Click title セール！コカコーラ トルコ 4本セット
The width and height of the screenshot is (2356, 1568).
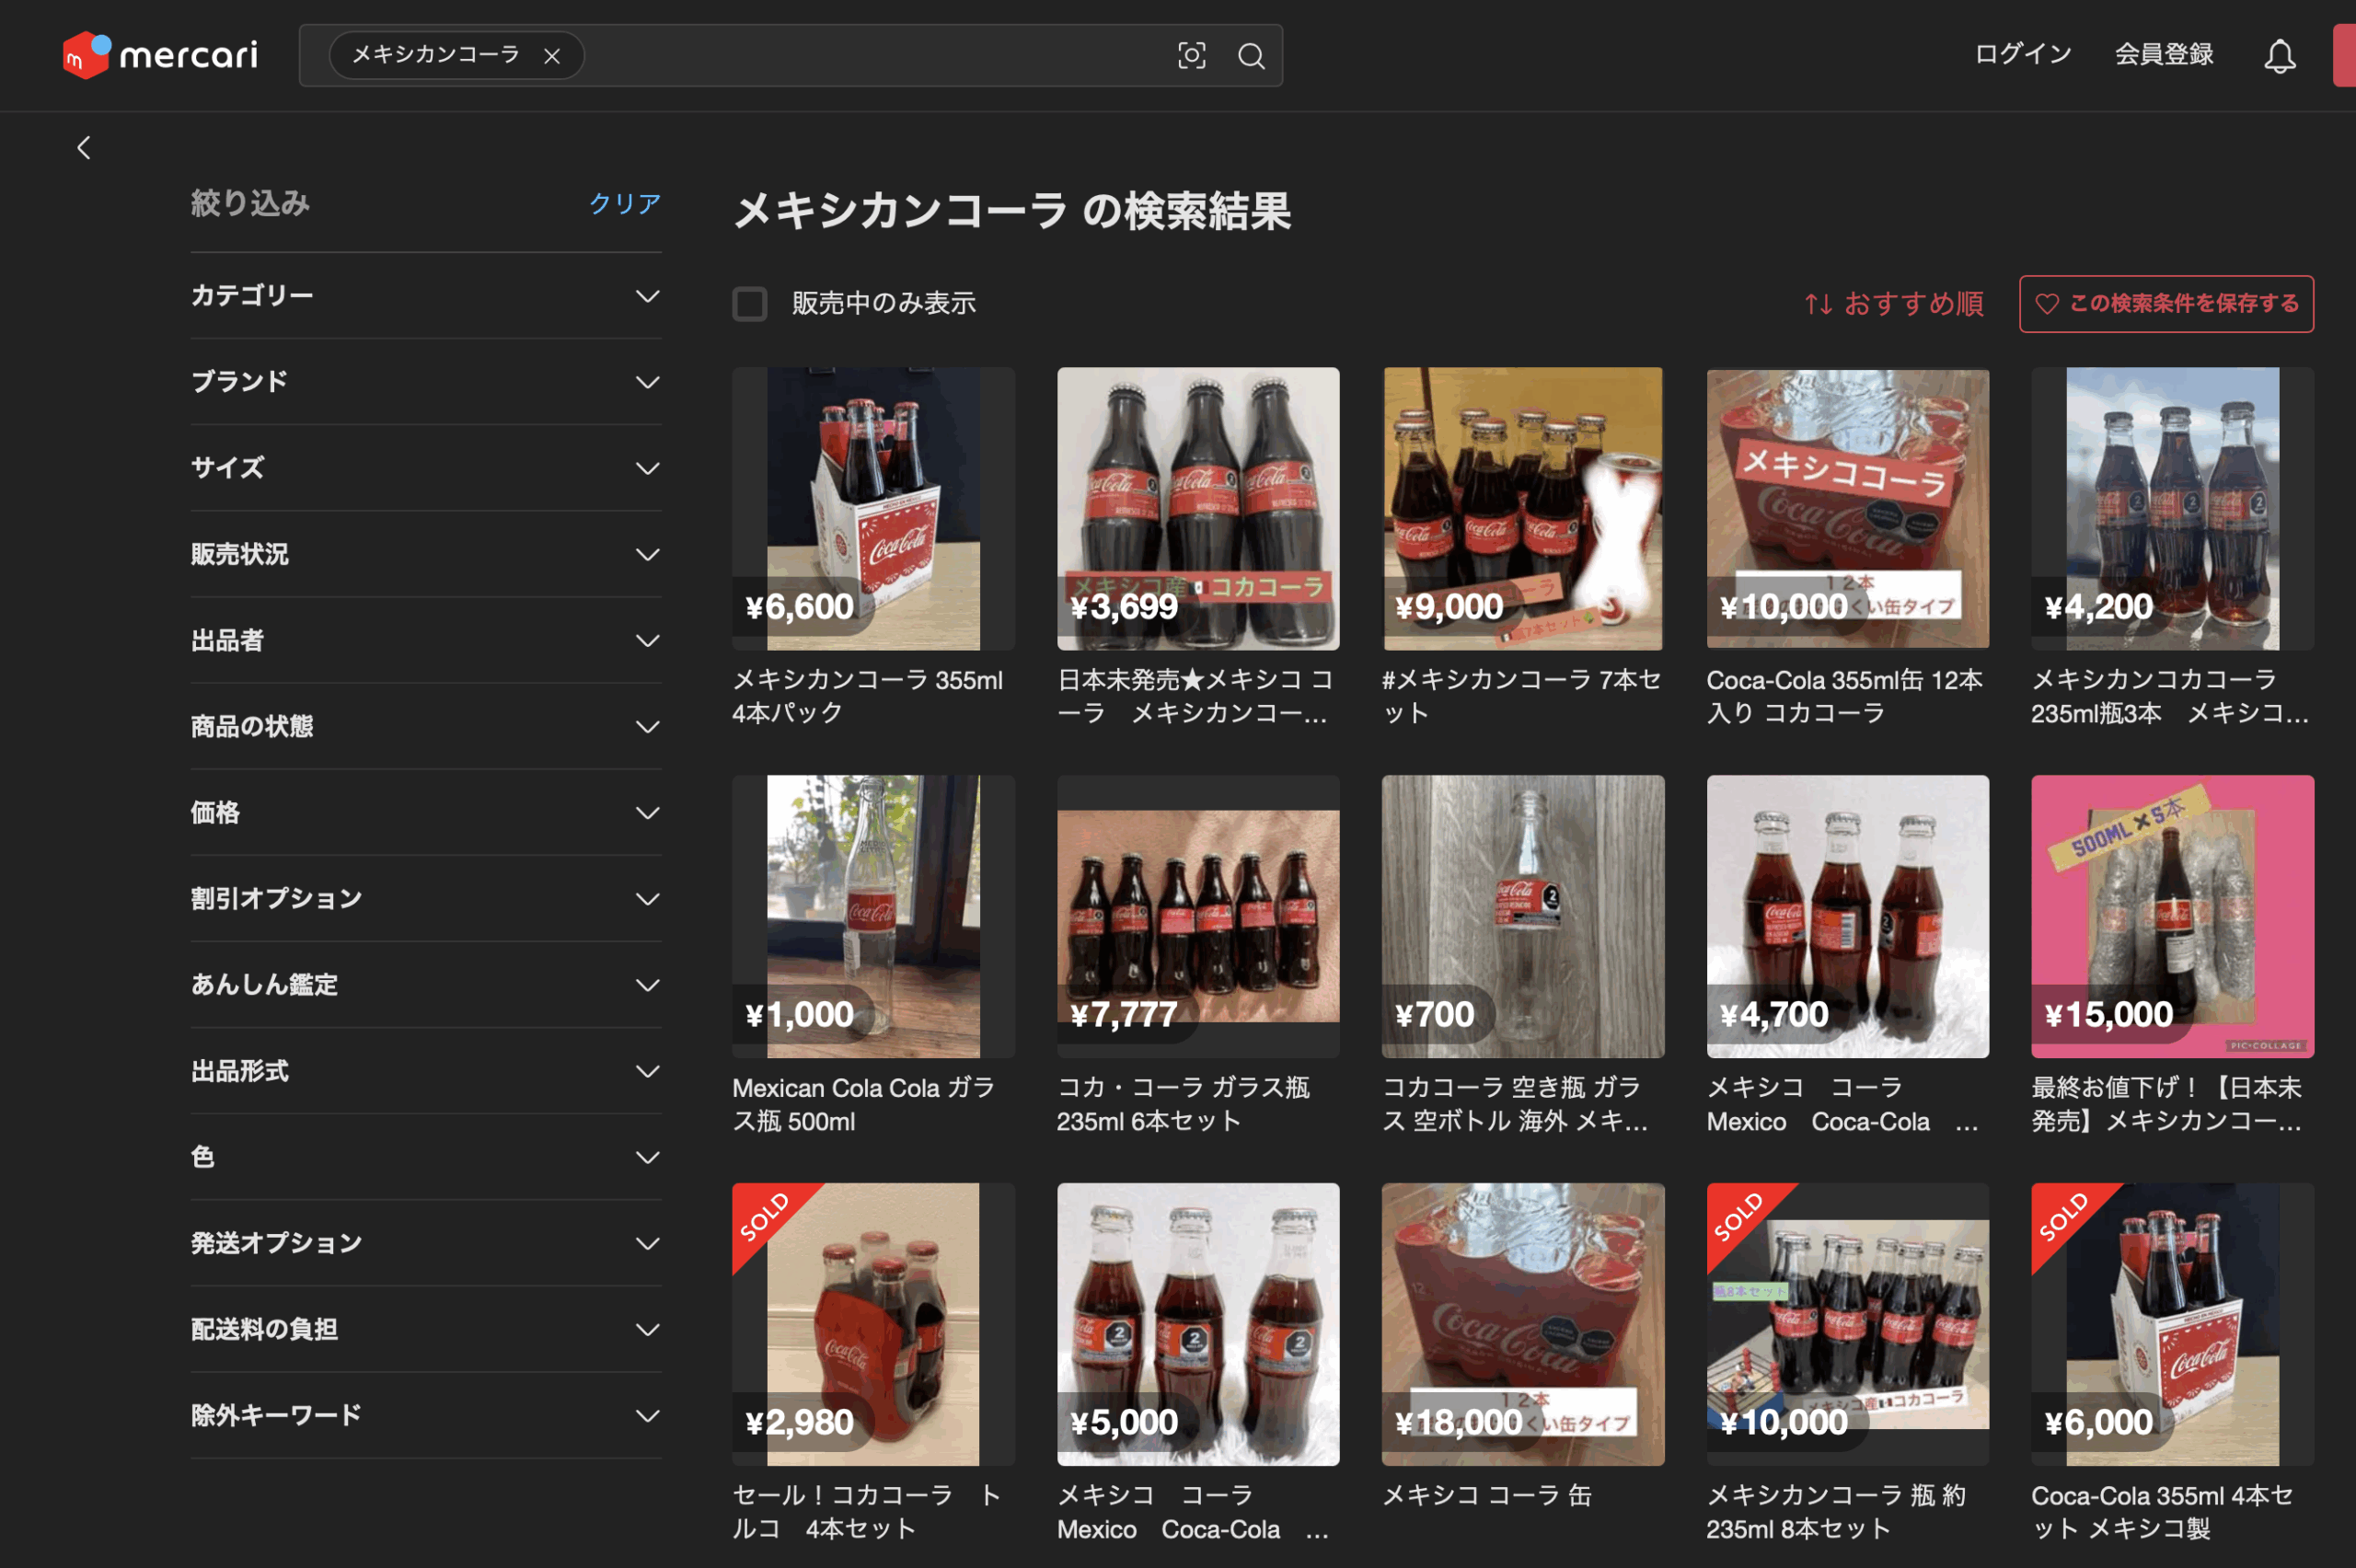(866, 1512)
